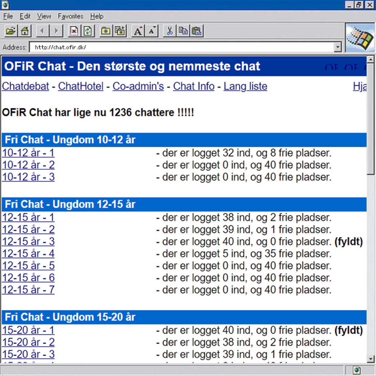Screen dimensions: 376x376
Task: Enter chat room 12-15 år - 3
Action: (28, 242)
